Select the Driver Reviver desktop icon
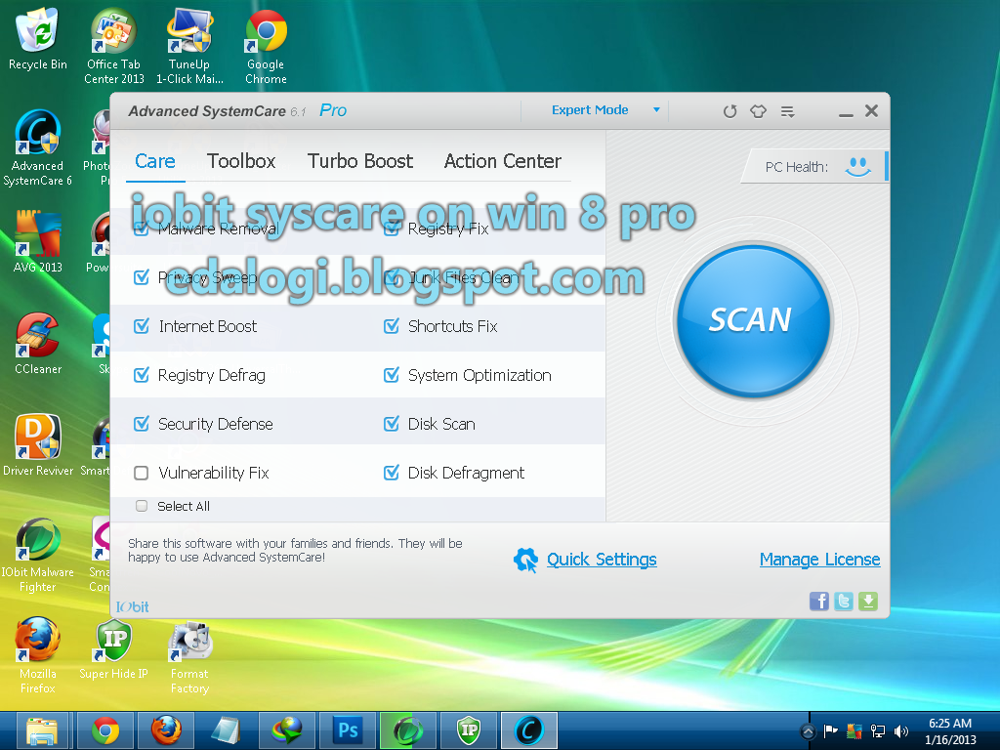 [38, 445]
